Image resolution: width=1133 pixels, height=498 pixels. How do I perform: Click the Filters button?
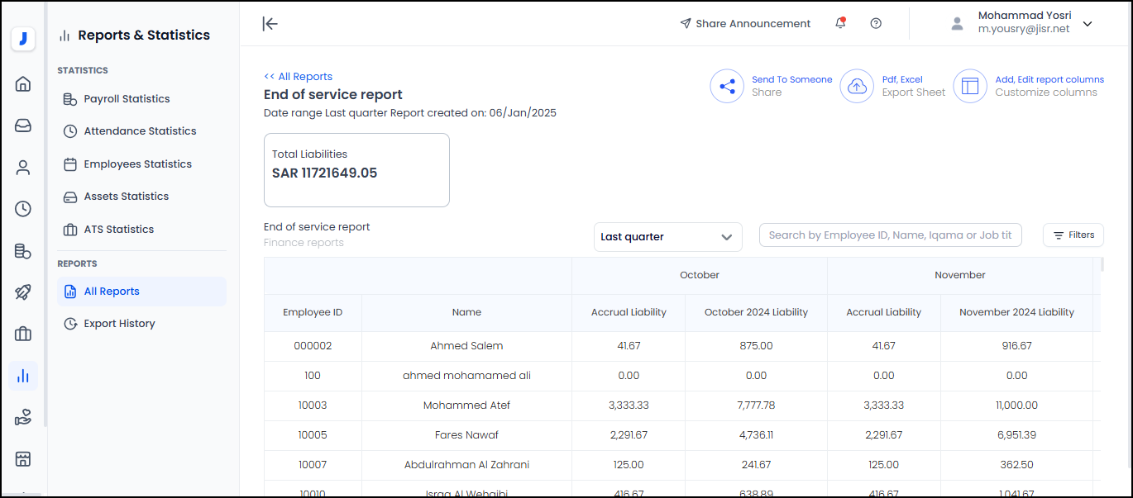point(1073,235)
